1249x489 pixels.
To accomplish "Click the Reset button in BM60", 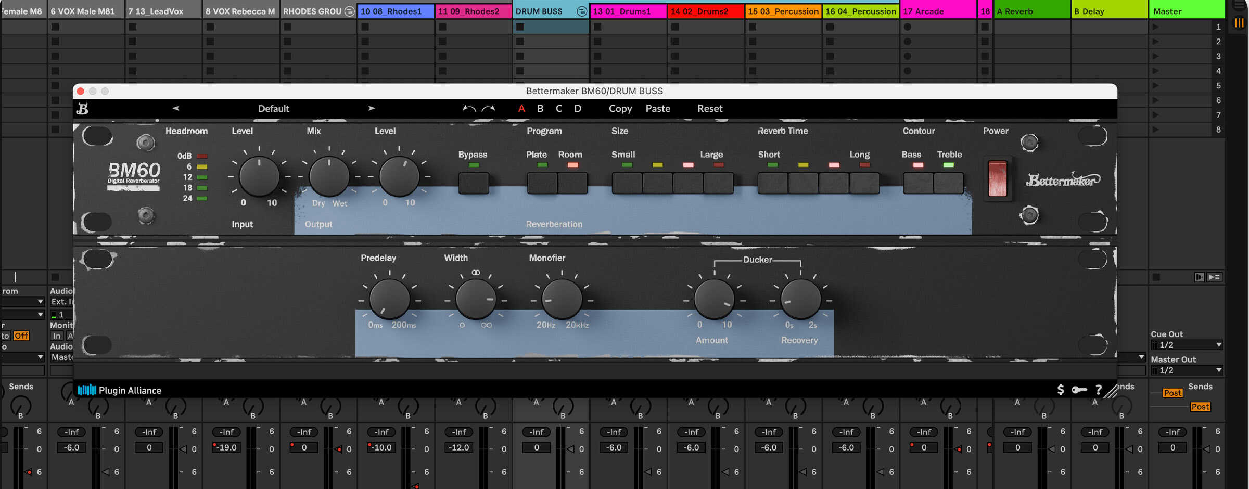I will pos(710,108).
